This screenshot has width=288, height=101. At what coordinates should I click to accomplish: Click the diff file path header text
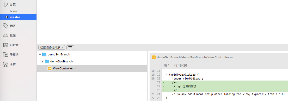(195, 57)
